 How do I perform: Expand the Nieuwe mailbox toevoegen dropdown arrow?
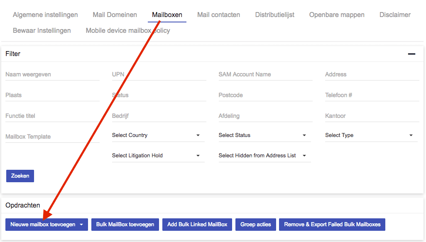point(82,224)
